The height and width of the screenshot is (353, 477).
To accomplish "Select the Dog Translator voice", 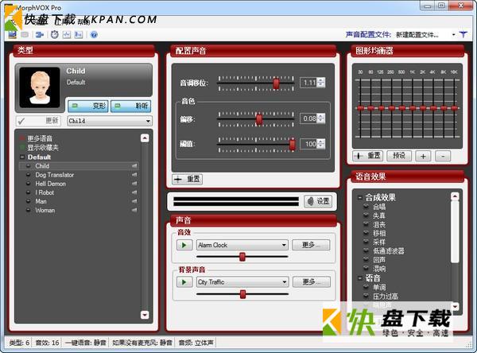I will click(x=55, y=175).
